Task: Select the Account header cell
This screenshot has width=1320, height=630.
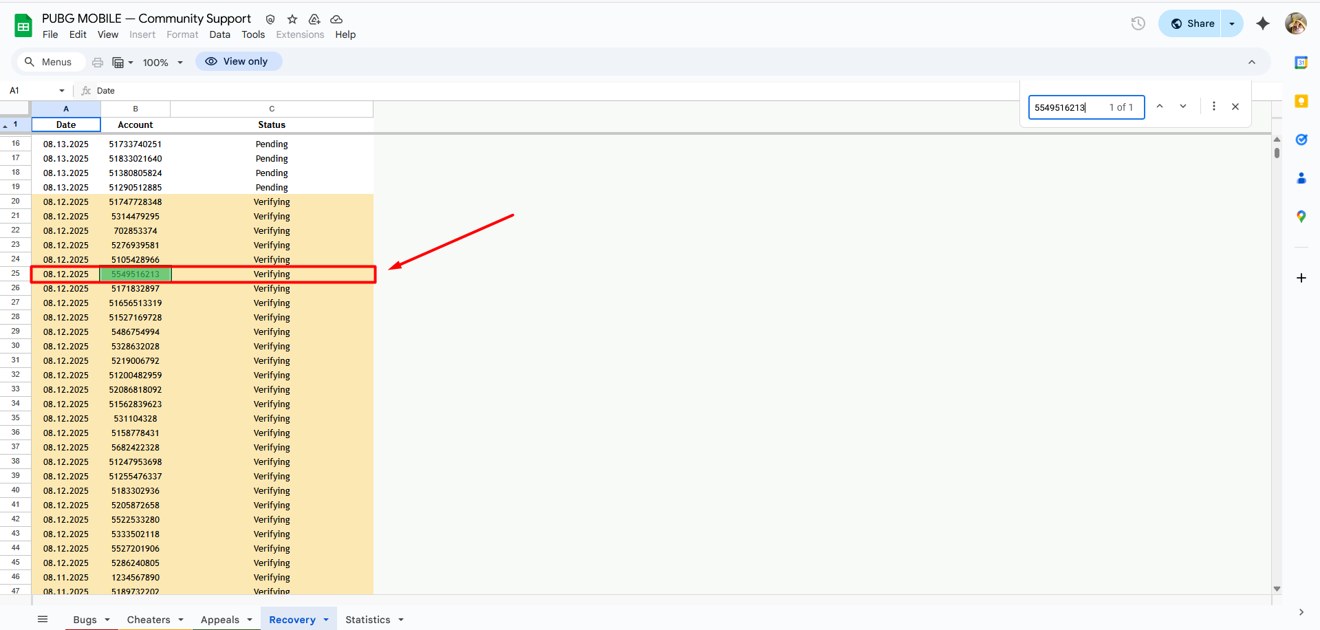Action: (x=136, y=124)
